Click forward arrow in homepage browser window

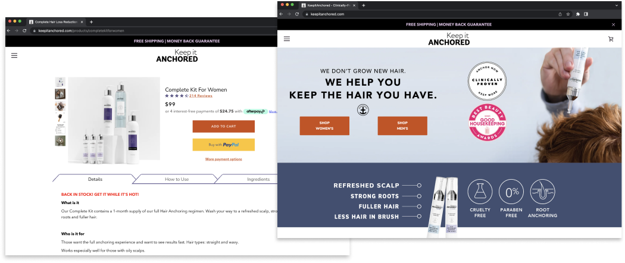click(x=289, y=14)
